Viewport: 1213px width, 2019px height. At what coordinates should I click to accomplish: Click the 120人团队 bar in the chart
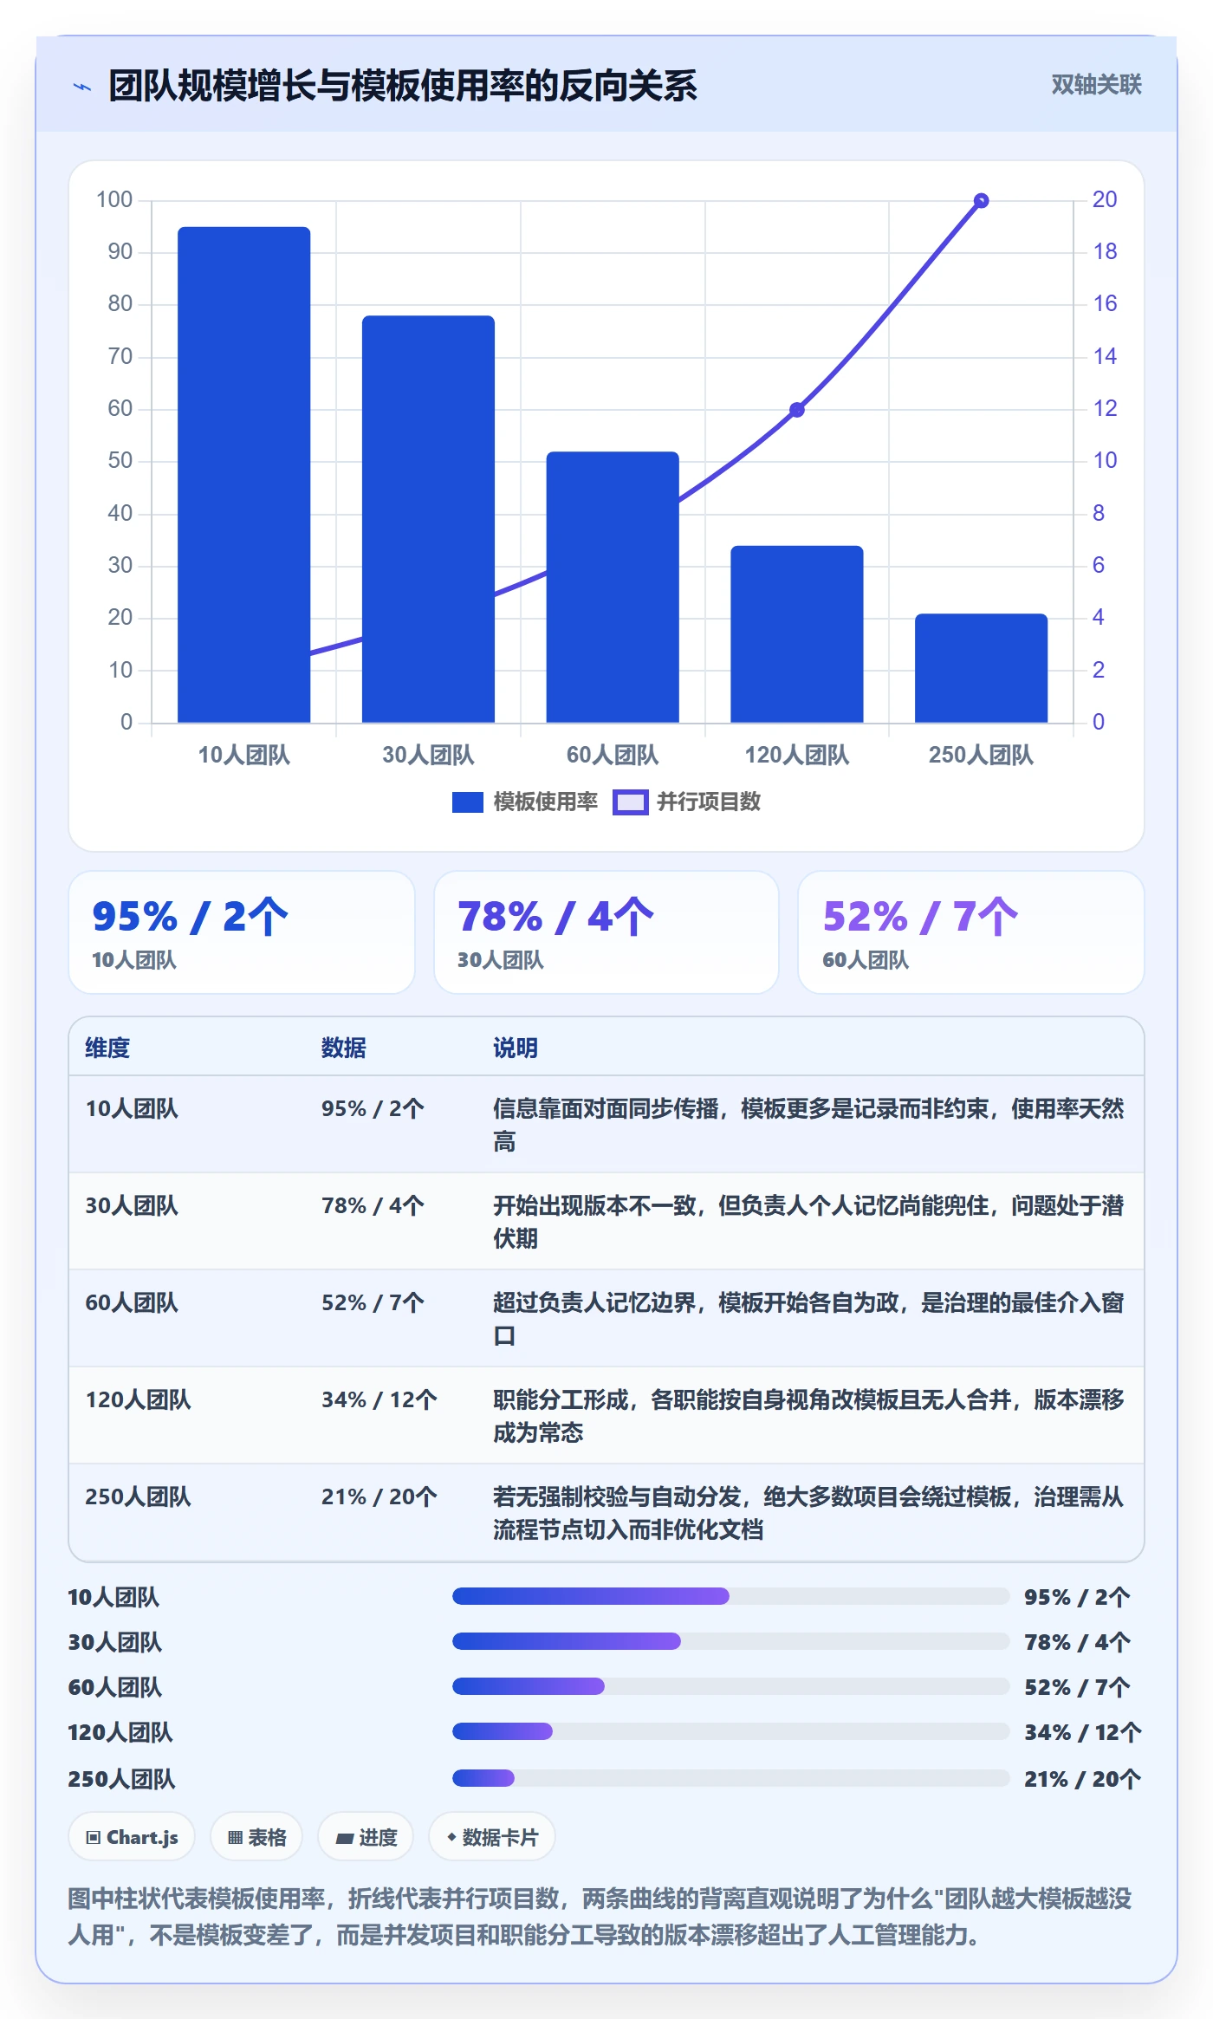tap(797, 634)
